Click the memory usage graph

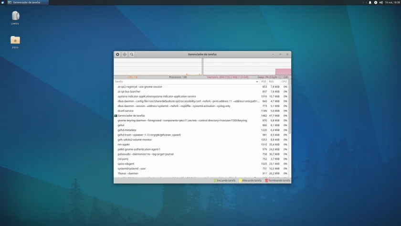click(x=247, y=66)
